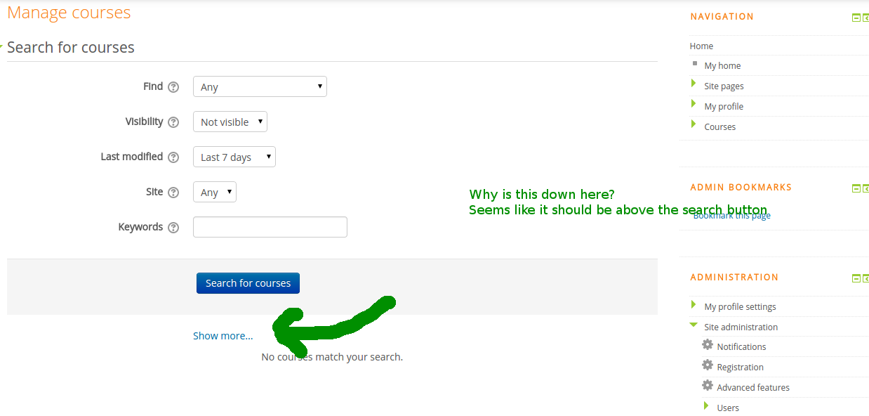Click the Search for courses section heading
The image size is (869, 416).
point(71,47)
